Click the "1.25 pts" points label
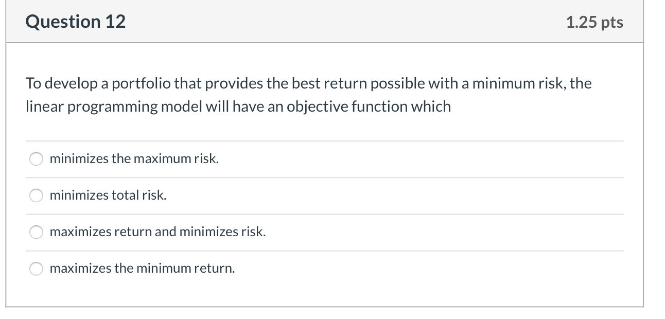This screenshot has height=319, width=665. click(x=594, y=22)
